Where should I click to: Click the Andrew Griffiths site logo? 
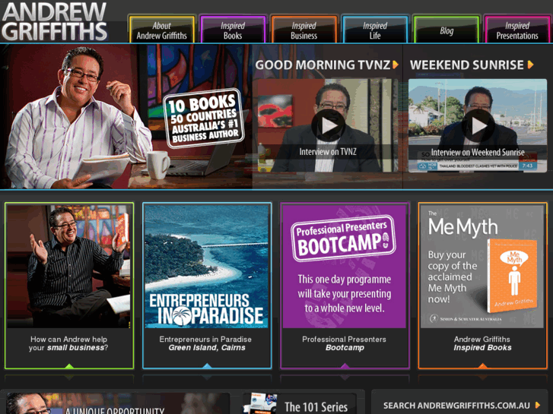pyautogui.click(x=54, y=21)
